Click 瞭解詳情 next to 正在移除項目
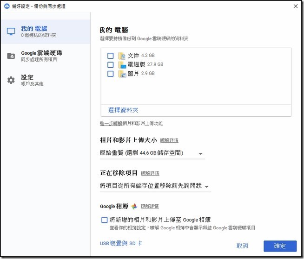 pyautogui.click(x=150, y=173)
